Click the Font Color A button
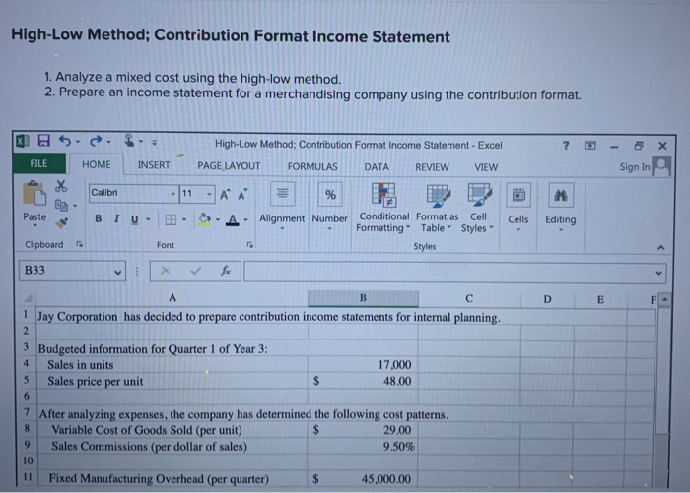The height and width of the screenshot is (493, 690). [233, 219]
